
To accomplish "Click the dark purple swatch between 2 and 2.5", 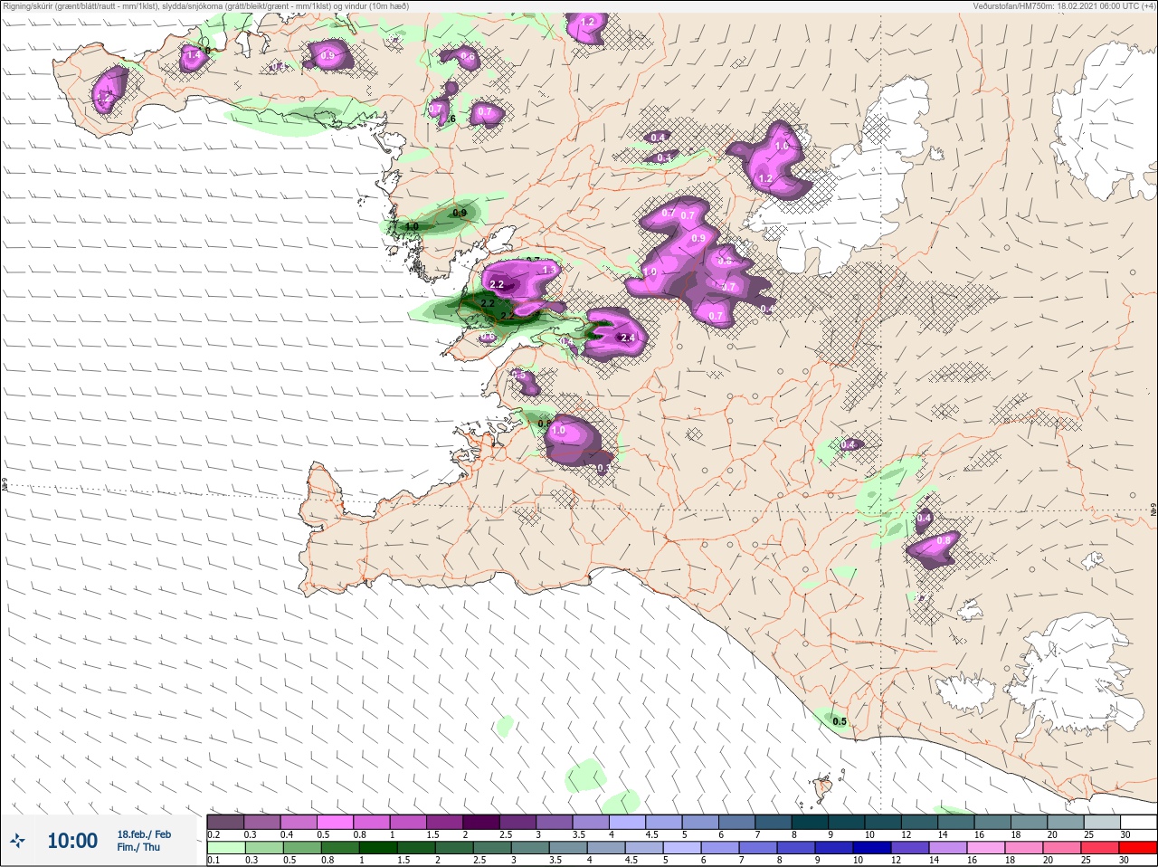I will pyautogui.click(x=483, y=822).
